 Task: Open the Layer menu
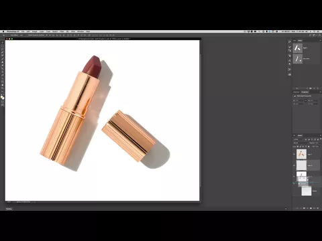[x=42, y=31]
